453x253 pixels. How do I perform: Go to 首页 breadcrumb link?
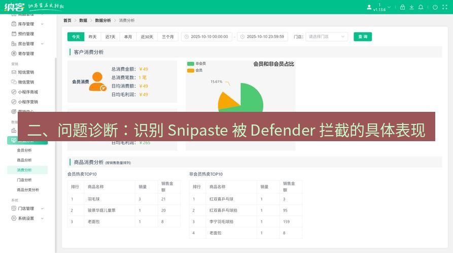click(67, 20)
